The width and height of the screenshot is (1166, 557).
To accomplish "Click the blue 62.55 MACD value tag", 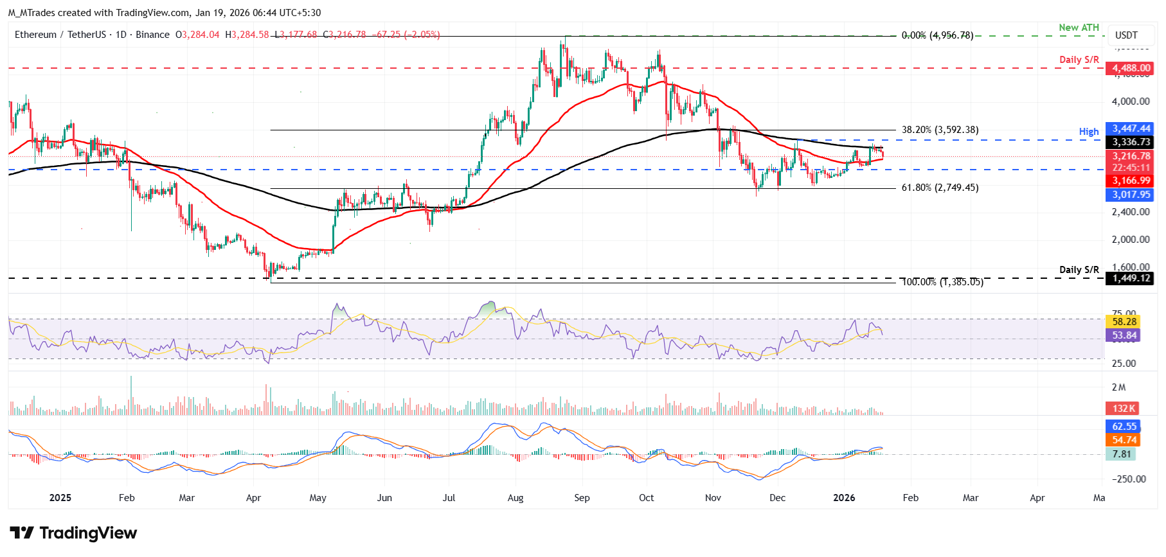I will [1124, 427].
